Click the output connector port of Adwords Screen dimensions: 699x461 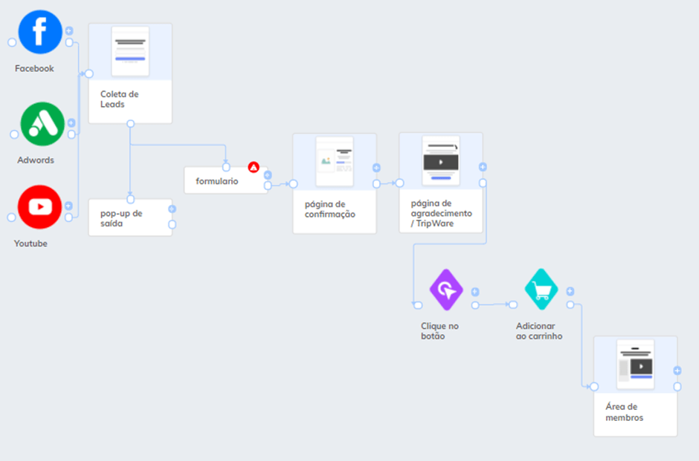[71, 134]
